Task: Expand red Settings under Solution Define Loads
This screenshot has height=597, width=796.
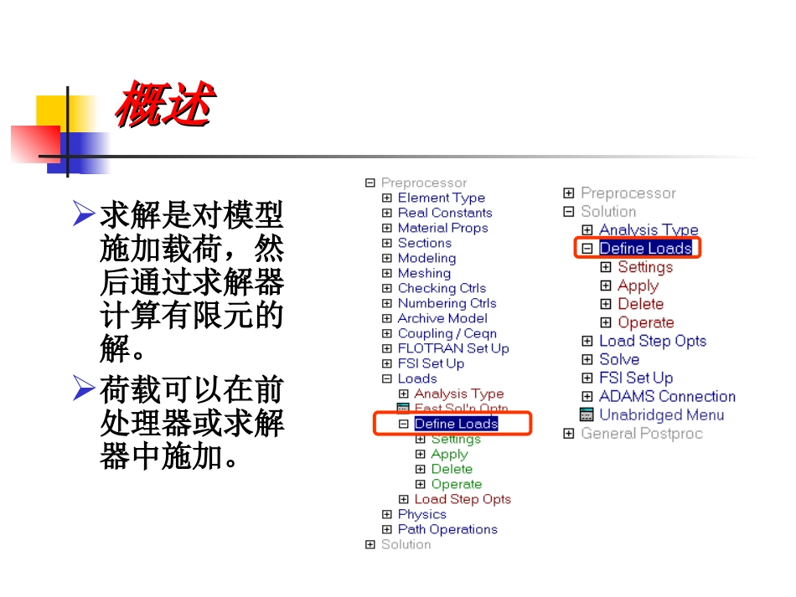Action: (606, 267)
